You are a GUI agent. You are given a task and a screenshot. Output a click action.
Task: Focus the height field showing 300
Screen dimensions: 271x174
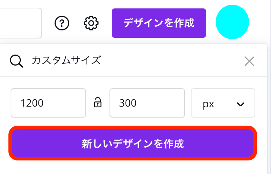point(146,103)
